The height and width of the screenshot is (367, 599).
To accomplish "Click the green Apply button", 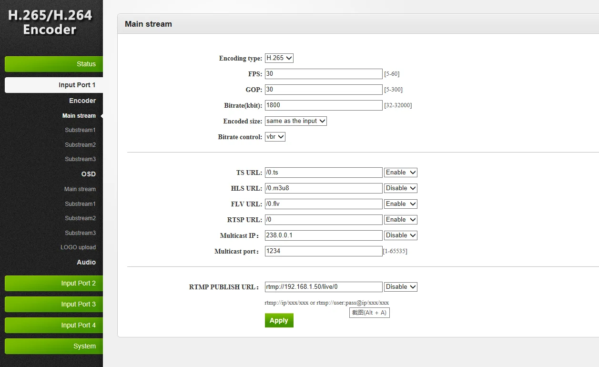I will 279,320.
